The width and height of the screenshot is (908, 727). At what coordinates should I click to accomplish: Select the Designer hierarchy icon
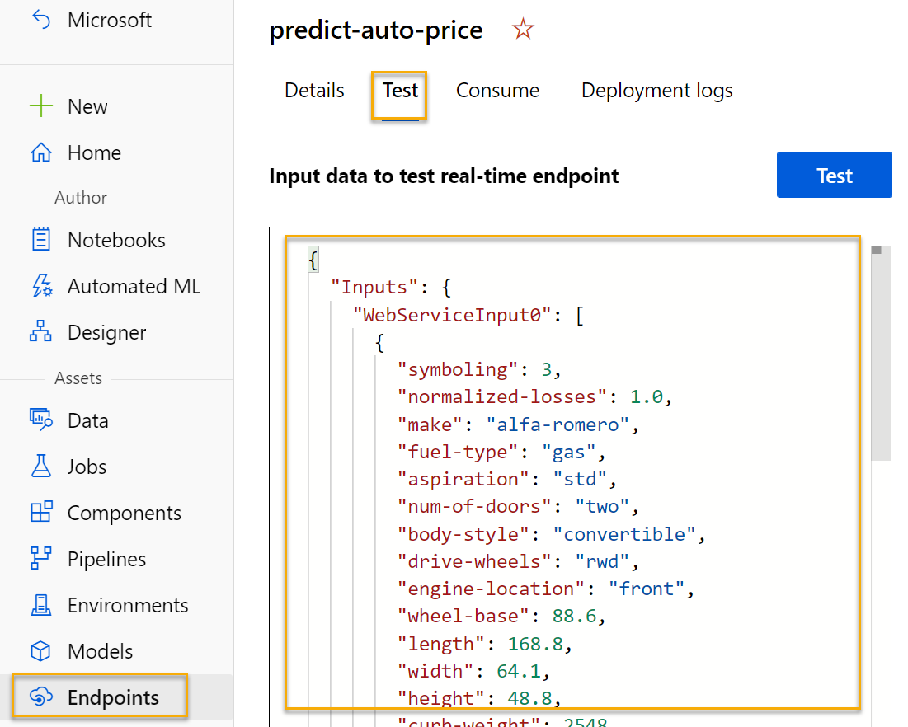click(40, 331)
